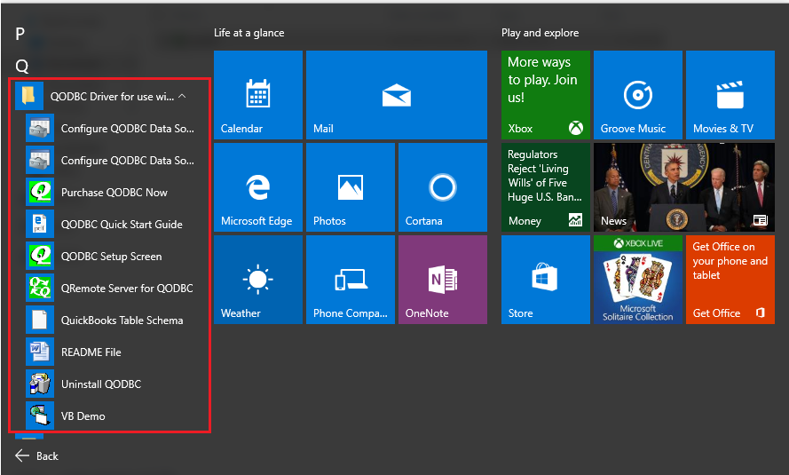Open the Xbox tile
Viewport: 789px width, 475px height.
(x=546, y=95)
